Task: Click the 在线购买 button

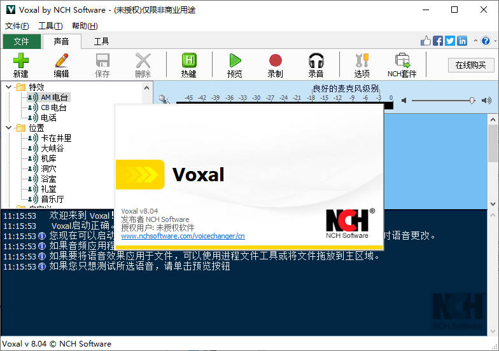Action: pos(471,65)
